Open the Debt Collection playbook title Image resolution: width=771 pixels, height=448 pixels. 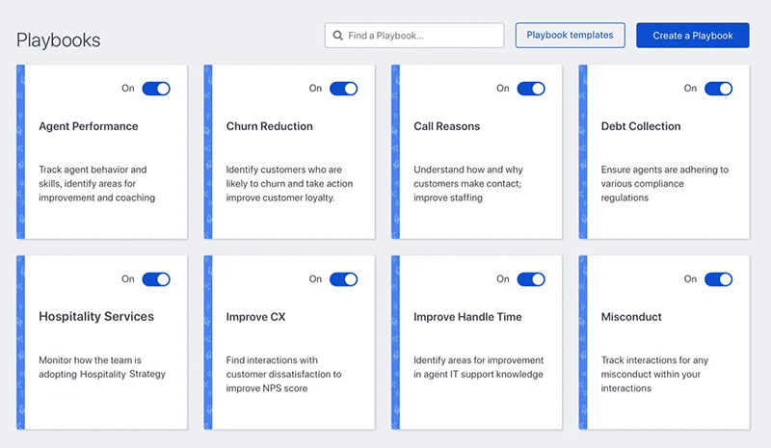coord(641,126)
